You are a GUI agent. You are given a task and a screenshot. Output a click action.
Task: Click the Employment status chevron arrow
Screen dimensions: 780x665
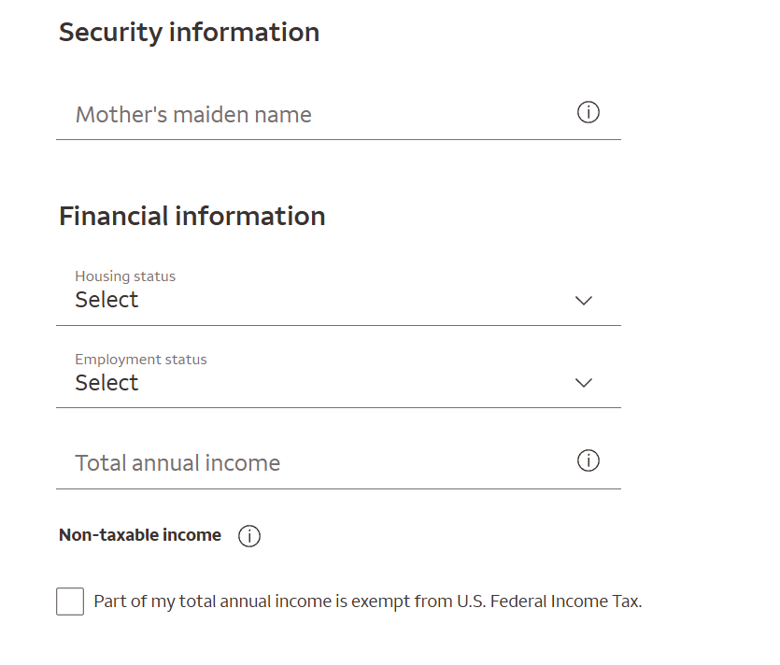tap(584, 383)
